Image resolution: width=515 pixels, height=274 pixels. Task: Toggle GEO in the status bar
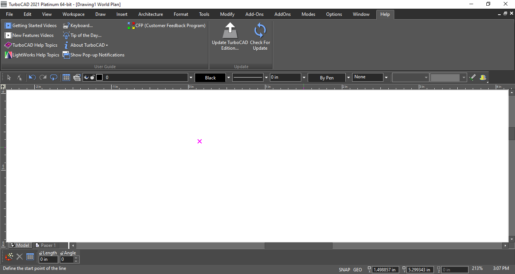point(358,269)
